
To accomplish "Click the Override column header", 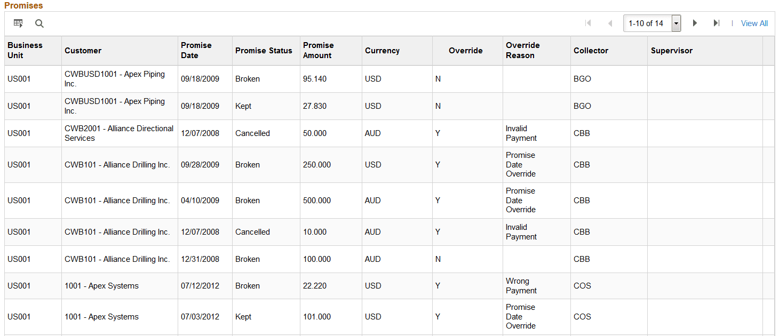I will pos(465,51).
